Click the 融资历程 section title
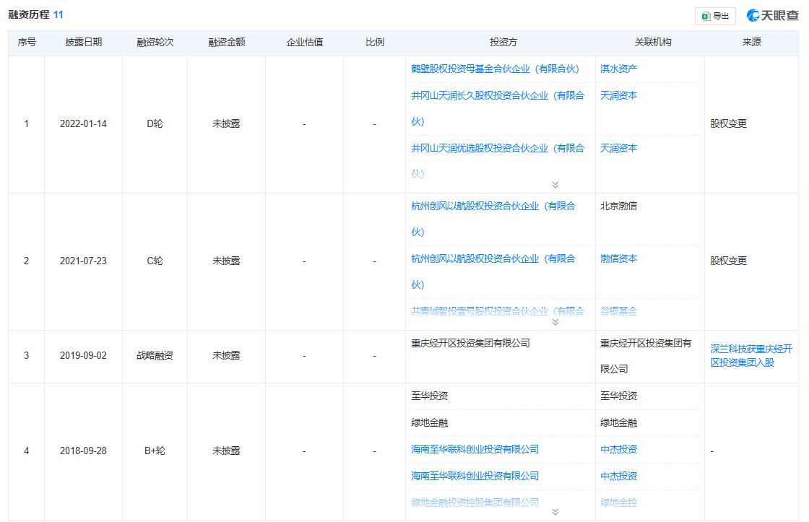Image resolution: width=809 pixels, height=522 pixels. (x=29, y=14)
